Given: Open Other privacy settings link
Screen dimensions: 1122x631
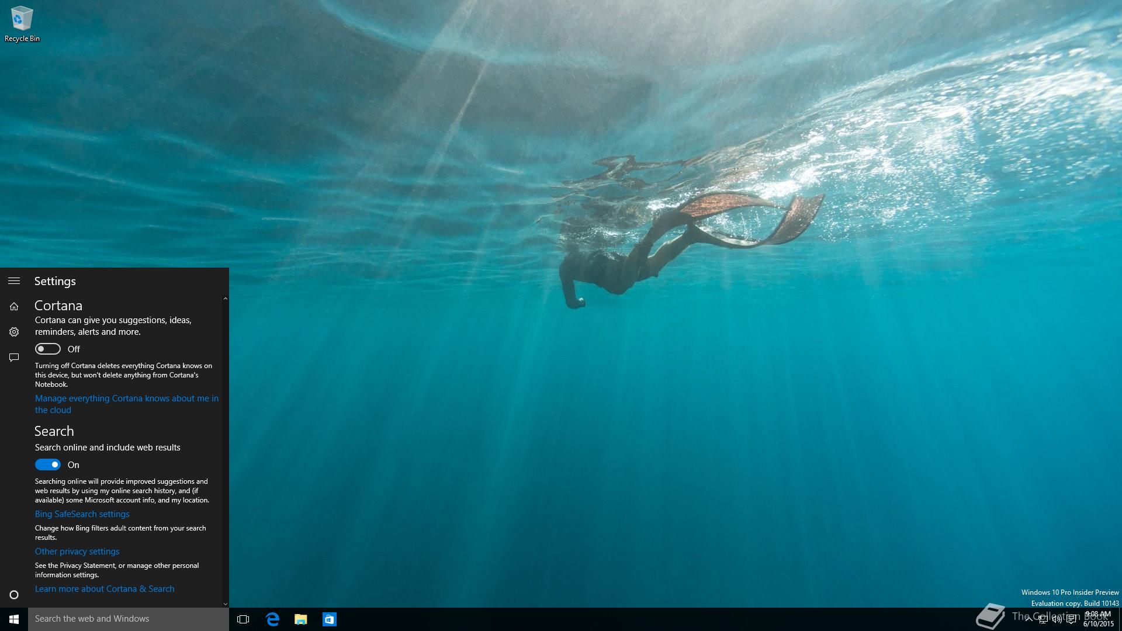Looking at the screenshot, I should point(77,552).
